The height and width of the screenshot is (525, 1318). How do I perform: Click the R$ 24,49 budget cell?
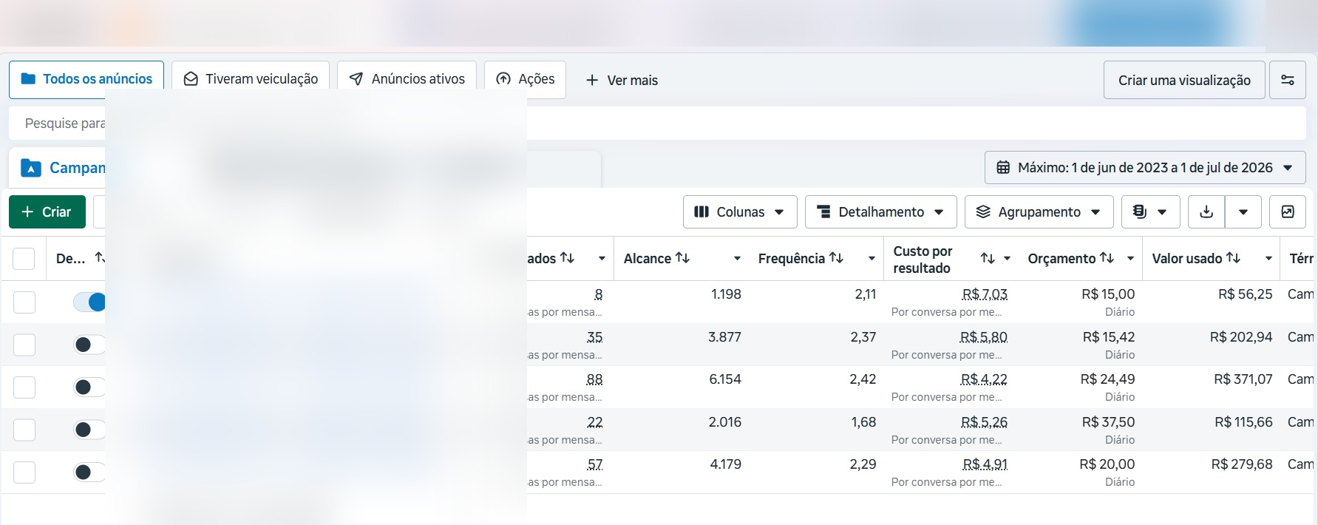pos(1107,379)
